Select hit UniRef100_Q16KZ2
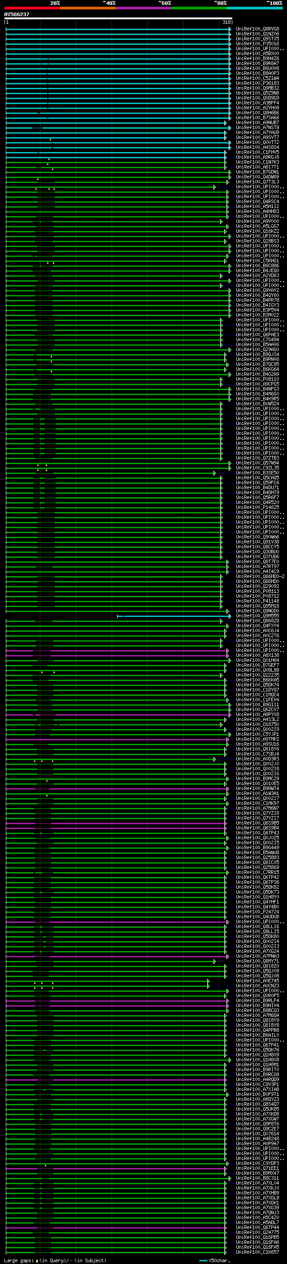287x1264 pixels. coord(257,231)
